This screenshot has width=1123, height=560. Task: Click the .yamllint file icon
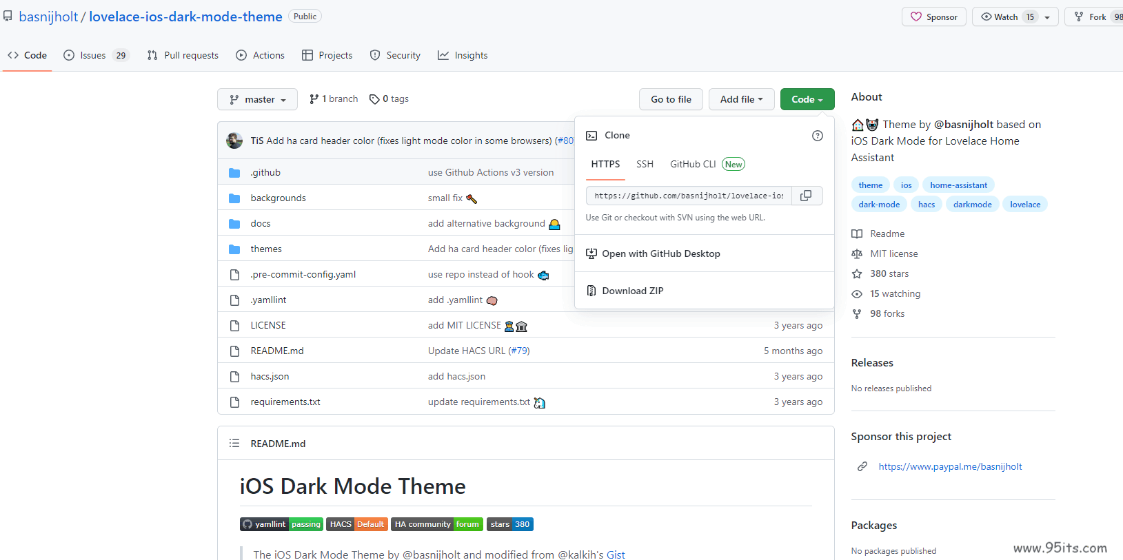click(x=234, y=300)
